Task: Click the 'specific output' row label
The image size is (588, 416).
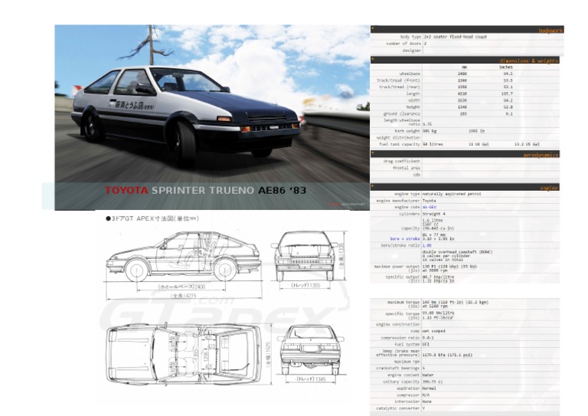Action: click(403, 277)
